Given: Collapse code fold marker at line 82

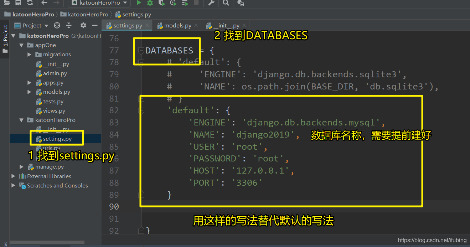Looking at the screenshot, I should 141,110.
